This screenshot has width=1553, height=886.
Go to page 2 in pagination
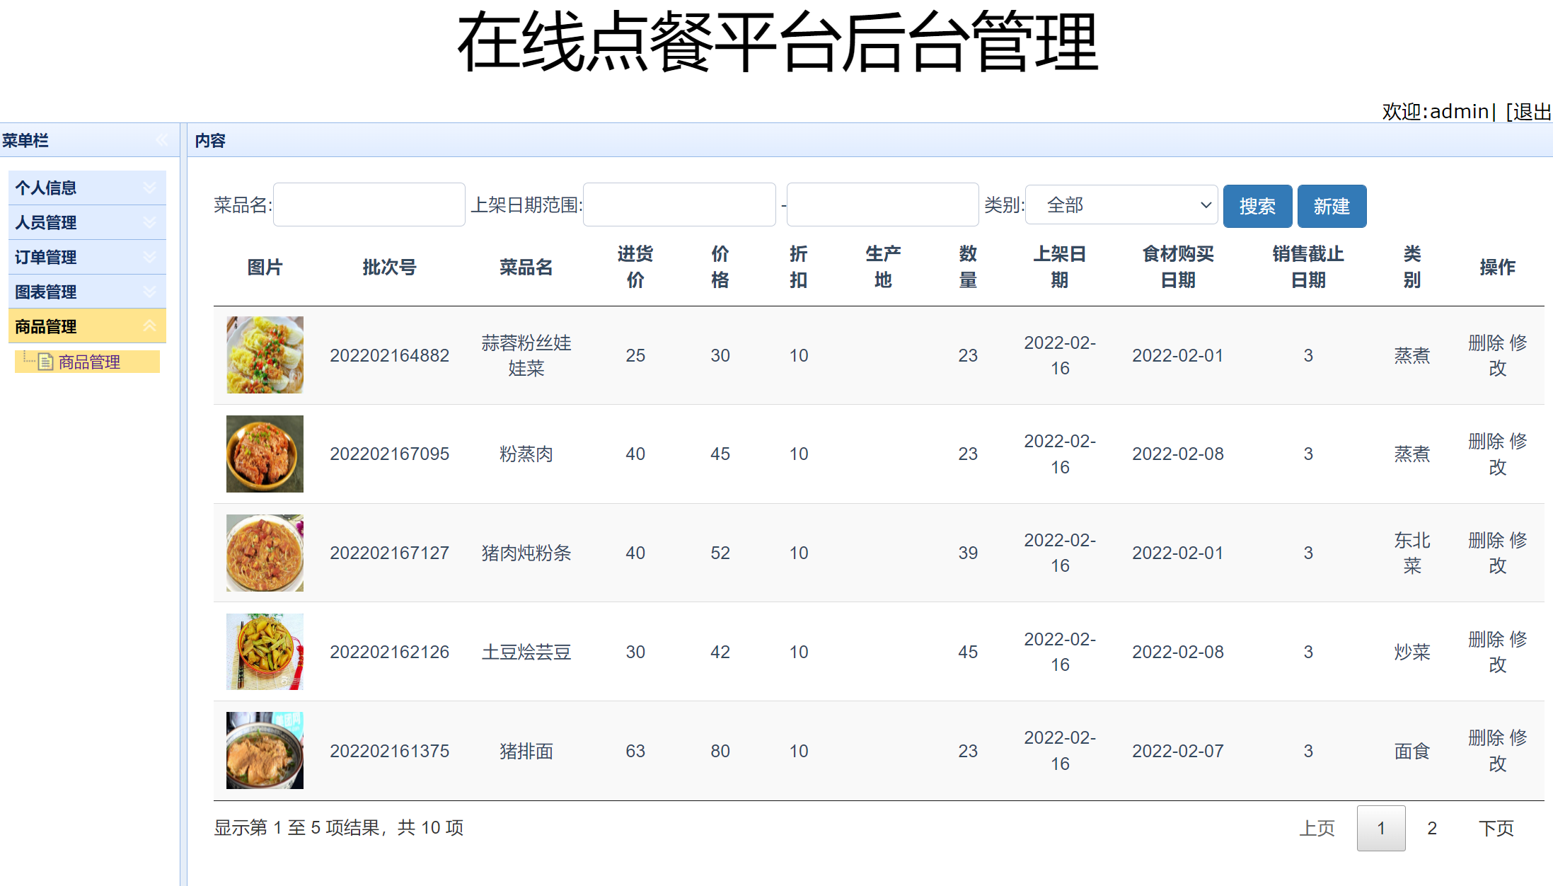(1432, 828)
